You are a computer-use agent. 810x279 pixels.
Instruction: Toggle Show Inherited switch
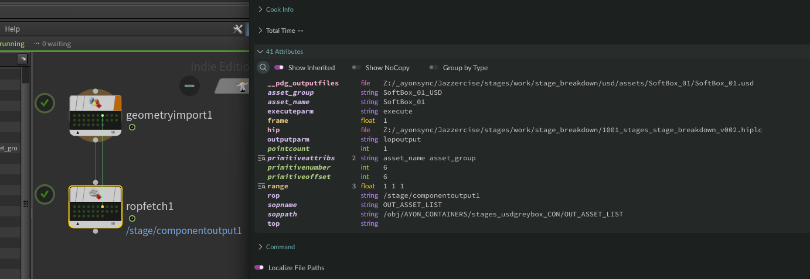coord(279,68)
